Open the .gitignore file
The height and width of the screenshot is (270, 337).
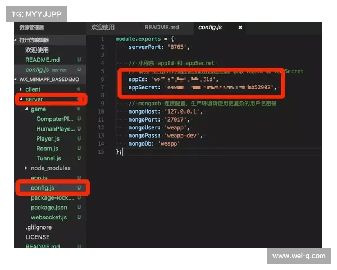[38, 227]
